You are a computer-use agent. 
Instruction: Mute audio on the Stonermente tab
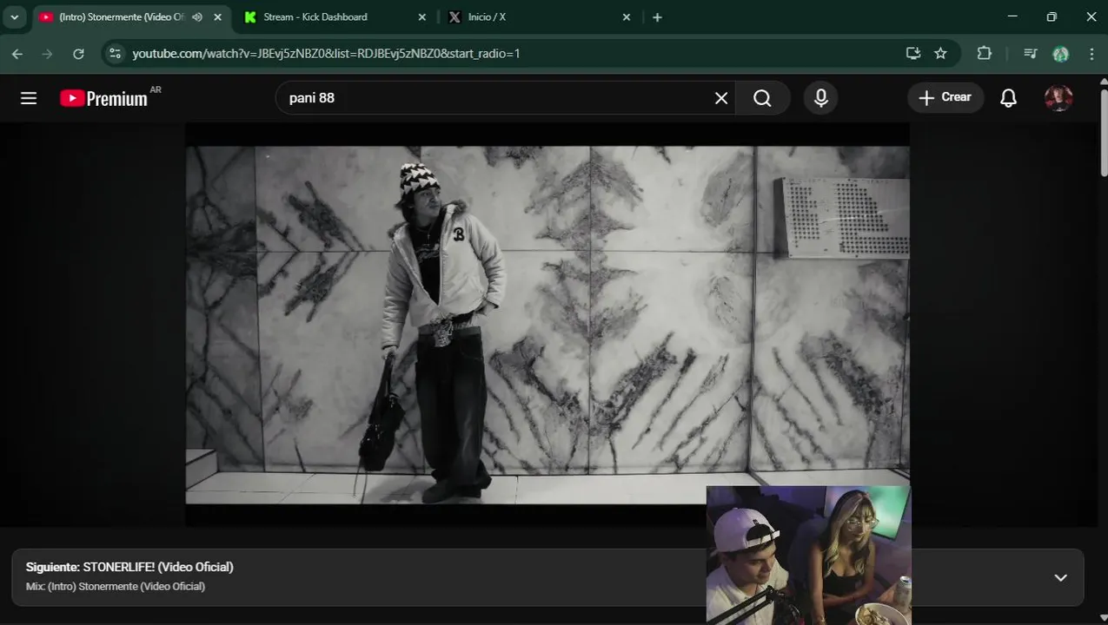(x=197, y=17)
